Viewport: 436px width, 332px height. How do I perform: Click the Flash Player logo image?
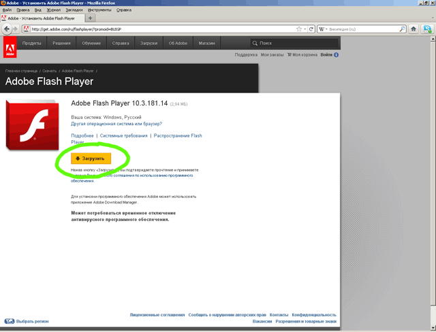pyautogui.click(x=34, y=124)
